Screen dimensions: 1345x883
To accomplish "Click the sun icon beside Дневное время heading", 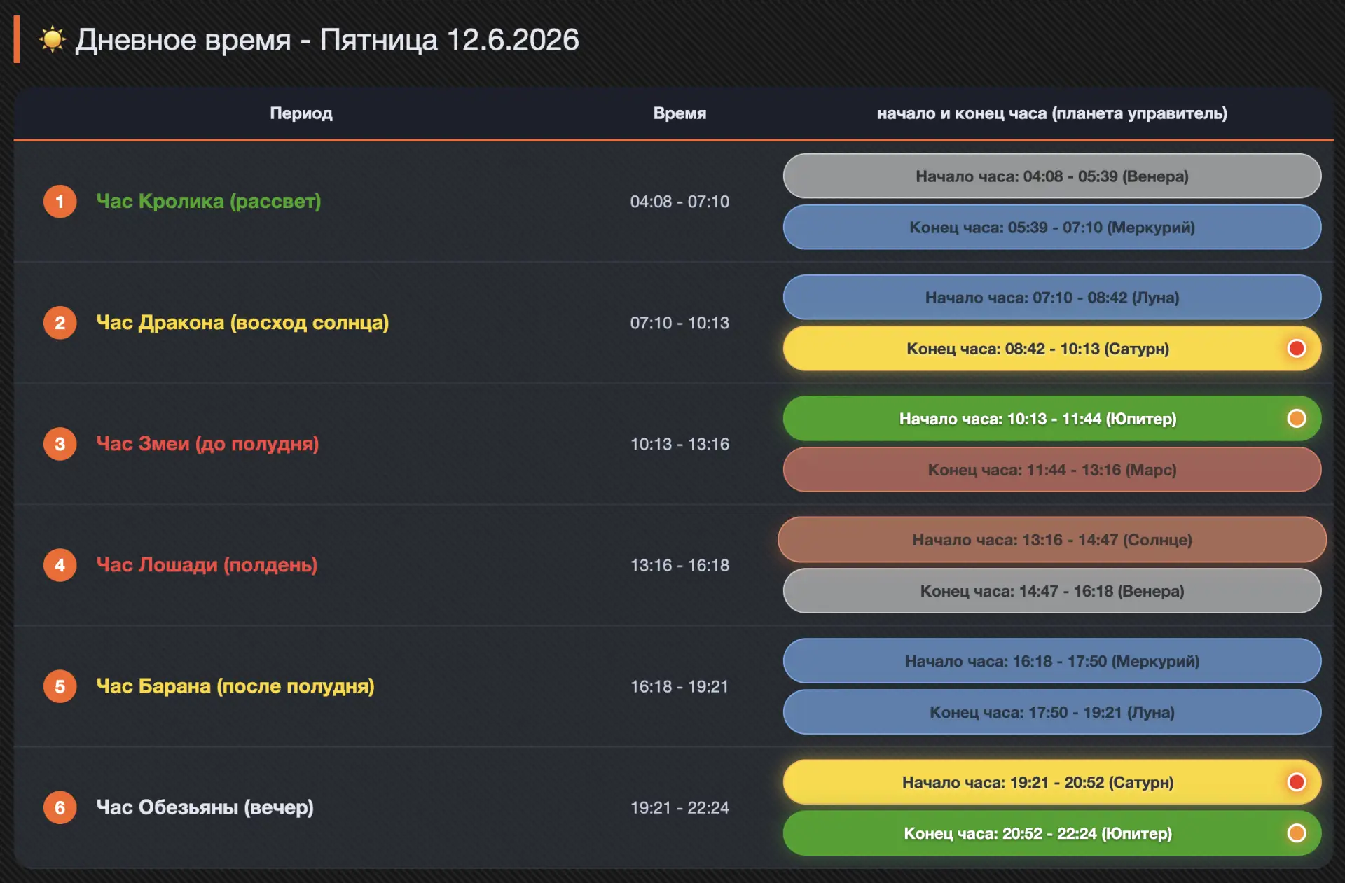I will (53, 39).
